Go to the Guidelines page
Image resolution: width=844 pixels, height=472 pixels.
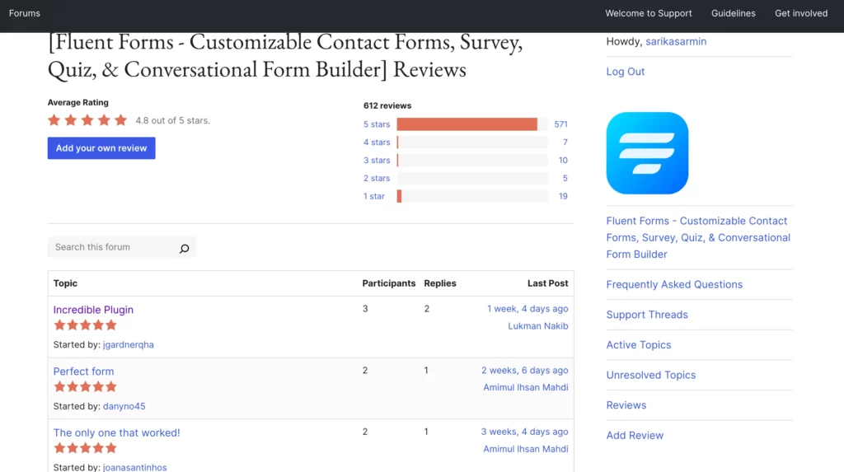tap(733, 13)
